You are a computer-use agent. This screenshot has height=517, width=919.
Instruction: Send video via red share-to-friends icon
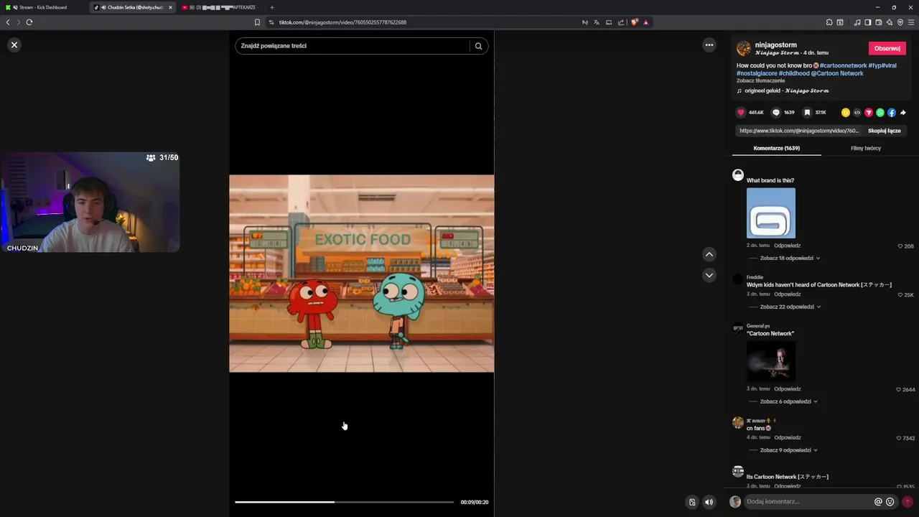click(869, 113)
